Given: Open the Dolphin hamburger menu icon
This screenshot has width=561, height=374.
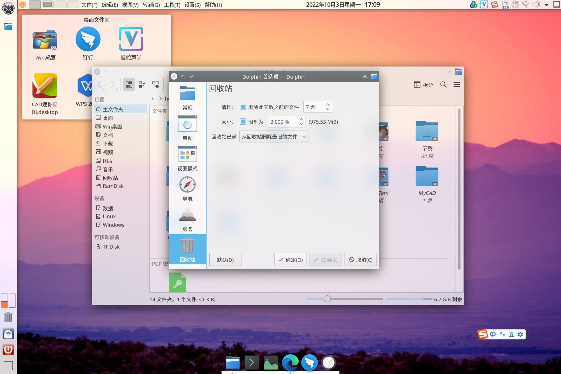Looking at the screenshot, I should pyautogui.click(x=456, y=85).
